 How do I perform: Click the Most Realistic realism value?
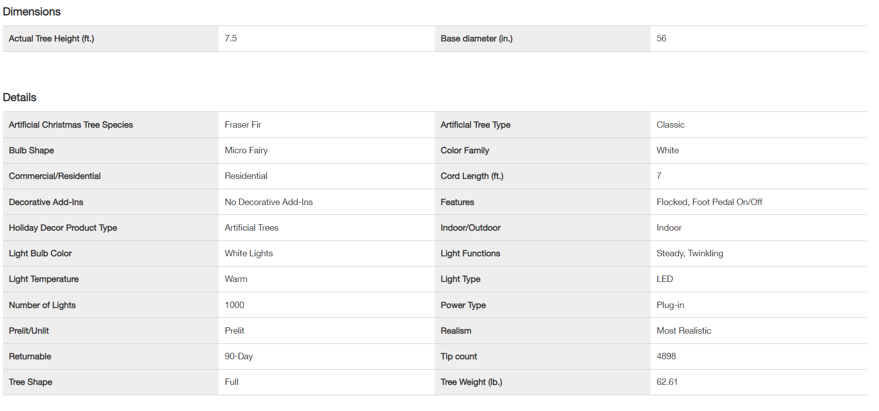coord(684,331)
